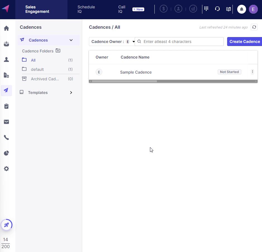
Task: Click the Create Cadence button
Action: [x=244, y=42]
